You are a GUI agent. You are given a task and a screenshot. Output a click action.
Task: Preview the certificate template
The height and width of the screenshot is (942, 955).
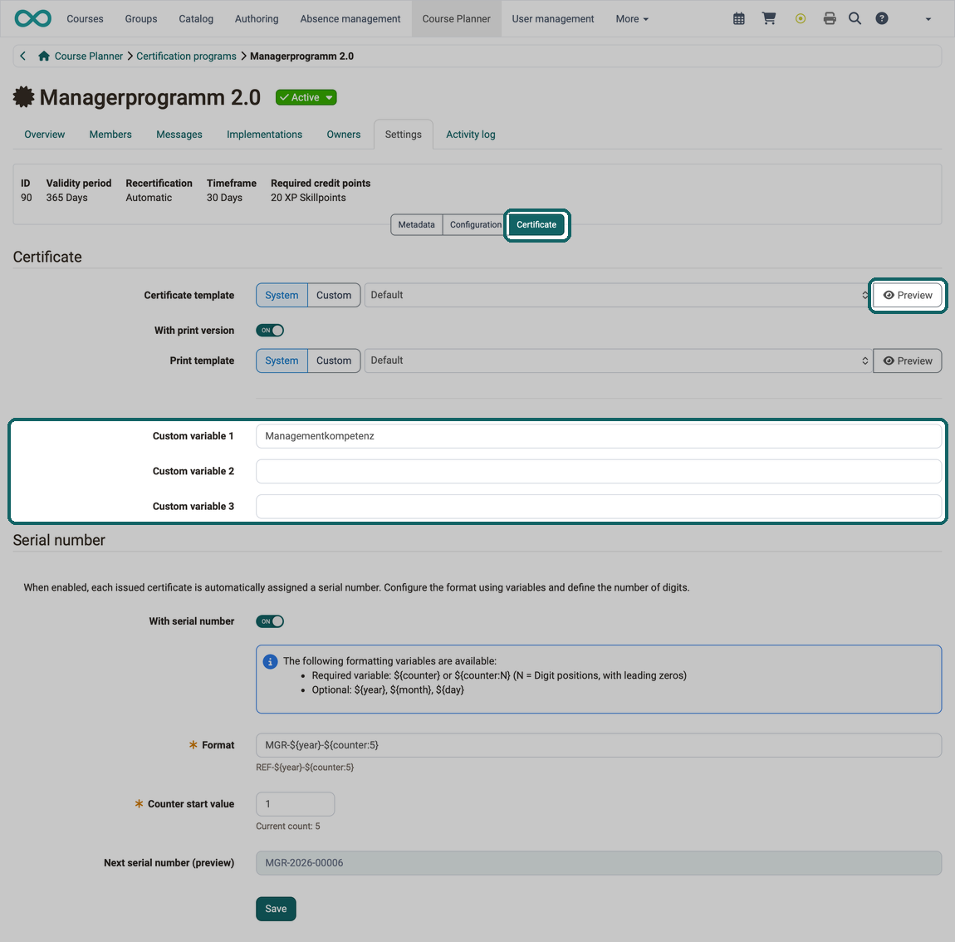tap(908, 296)
